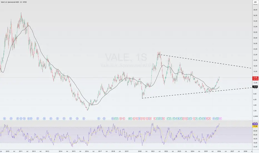The image size is (259, 153).
Task: Click the 6,00 price scale value
Action: [255, 99]
